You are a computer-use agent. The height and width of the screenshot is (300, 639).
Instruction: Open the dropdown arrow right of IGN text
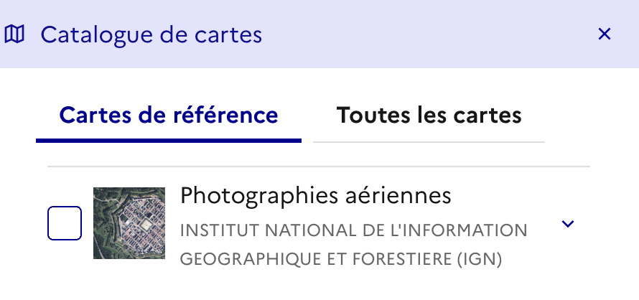point(568,224)
